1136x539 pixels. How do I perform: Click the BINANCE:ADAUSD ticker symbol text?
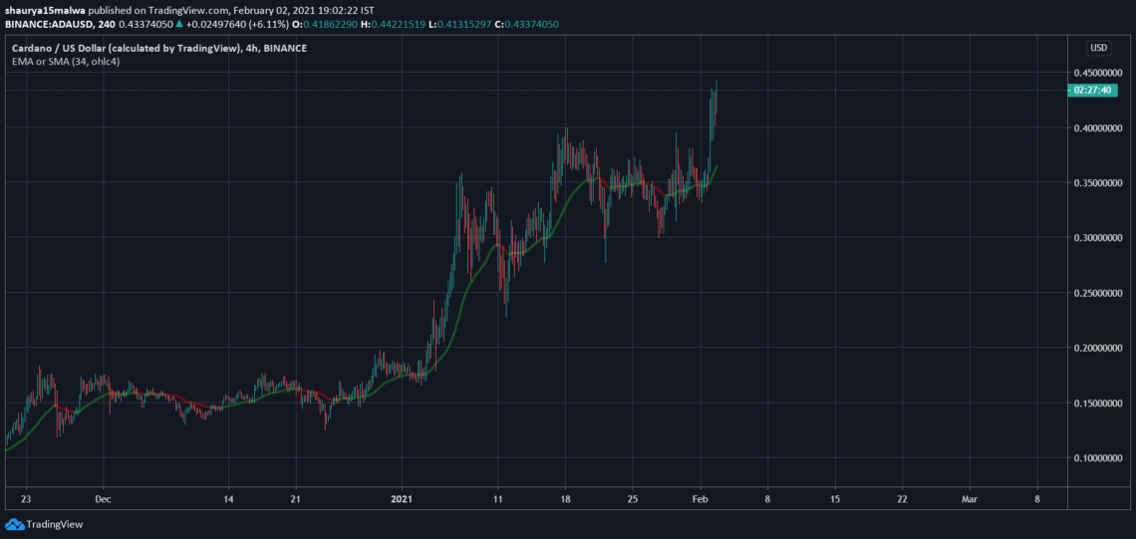(48, 22)
